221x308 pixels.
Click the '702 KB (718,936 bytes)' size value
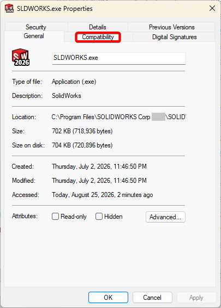click(x=82, y=131)
